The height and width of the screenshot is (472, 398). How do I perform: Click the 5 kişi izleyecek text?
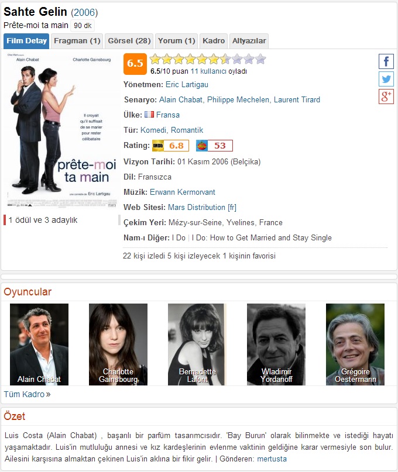click(x=194, y=256)
